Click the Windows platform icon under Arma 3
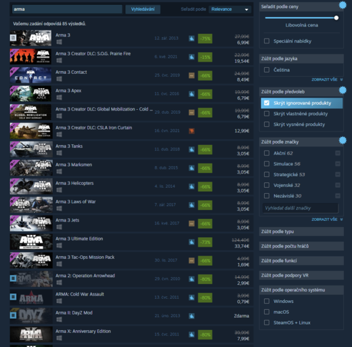The width and height of the screenshot is (352, 347). click(59, 42)
